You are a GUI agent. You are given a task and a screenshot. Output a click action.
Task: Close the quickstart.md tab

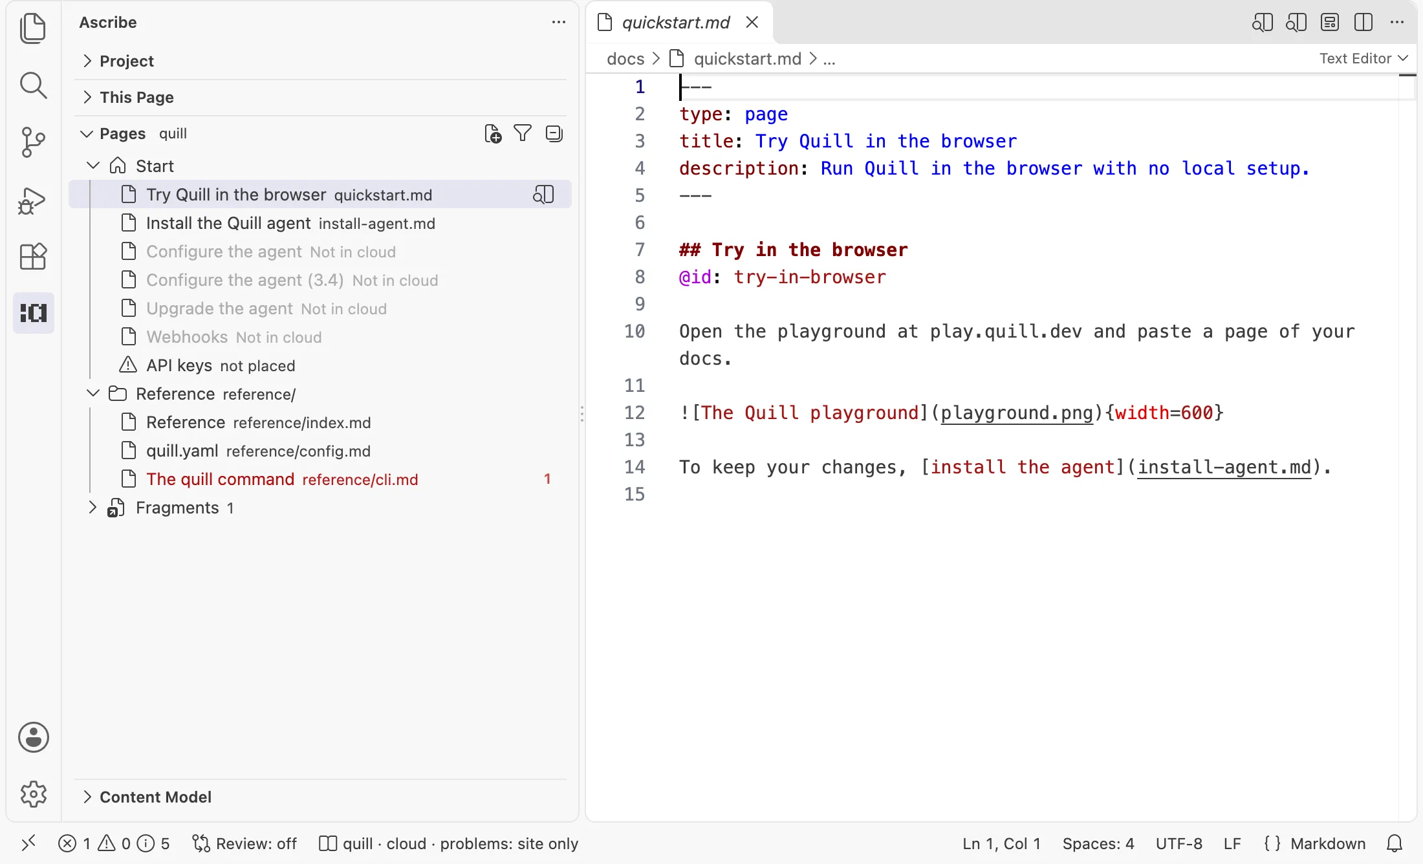pos(752,23)
